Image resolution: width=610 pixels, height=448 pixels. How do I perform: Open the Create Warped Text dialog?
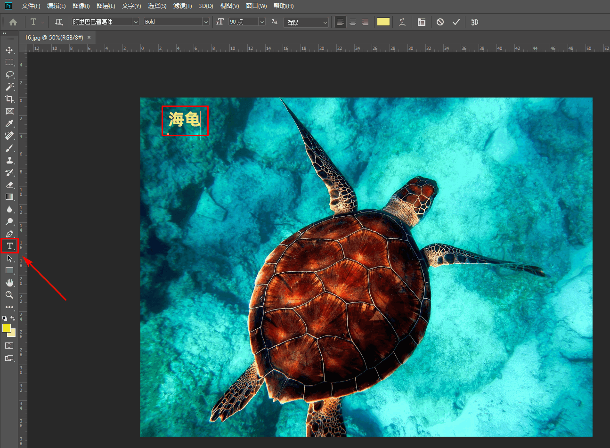tap(402, 22)
